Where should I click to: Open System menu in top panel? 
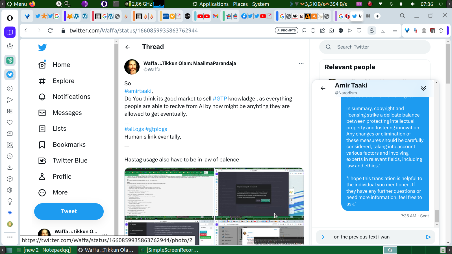(x=260, y=4)
